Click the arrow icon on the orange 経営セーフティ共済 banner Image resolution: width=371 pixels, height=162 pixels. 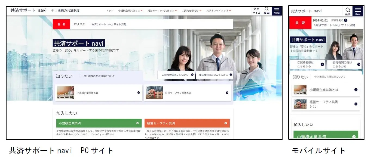pos(226,123)
